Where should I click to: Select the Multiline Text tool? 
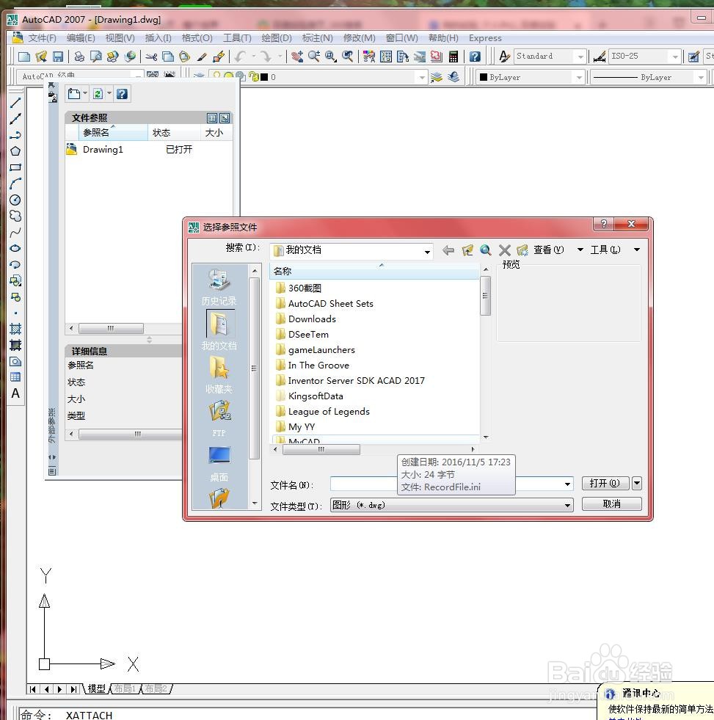click(x=15, y=393)
